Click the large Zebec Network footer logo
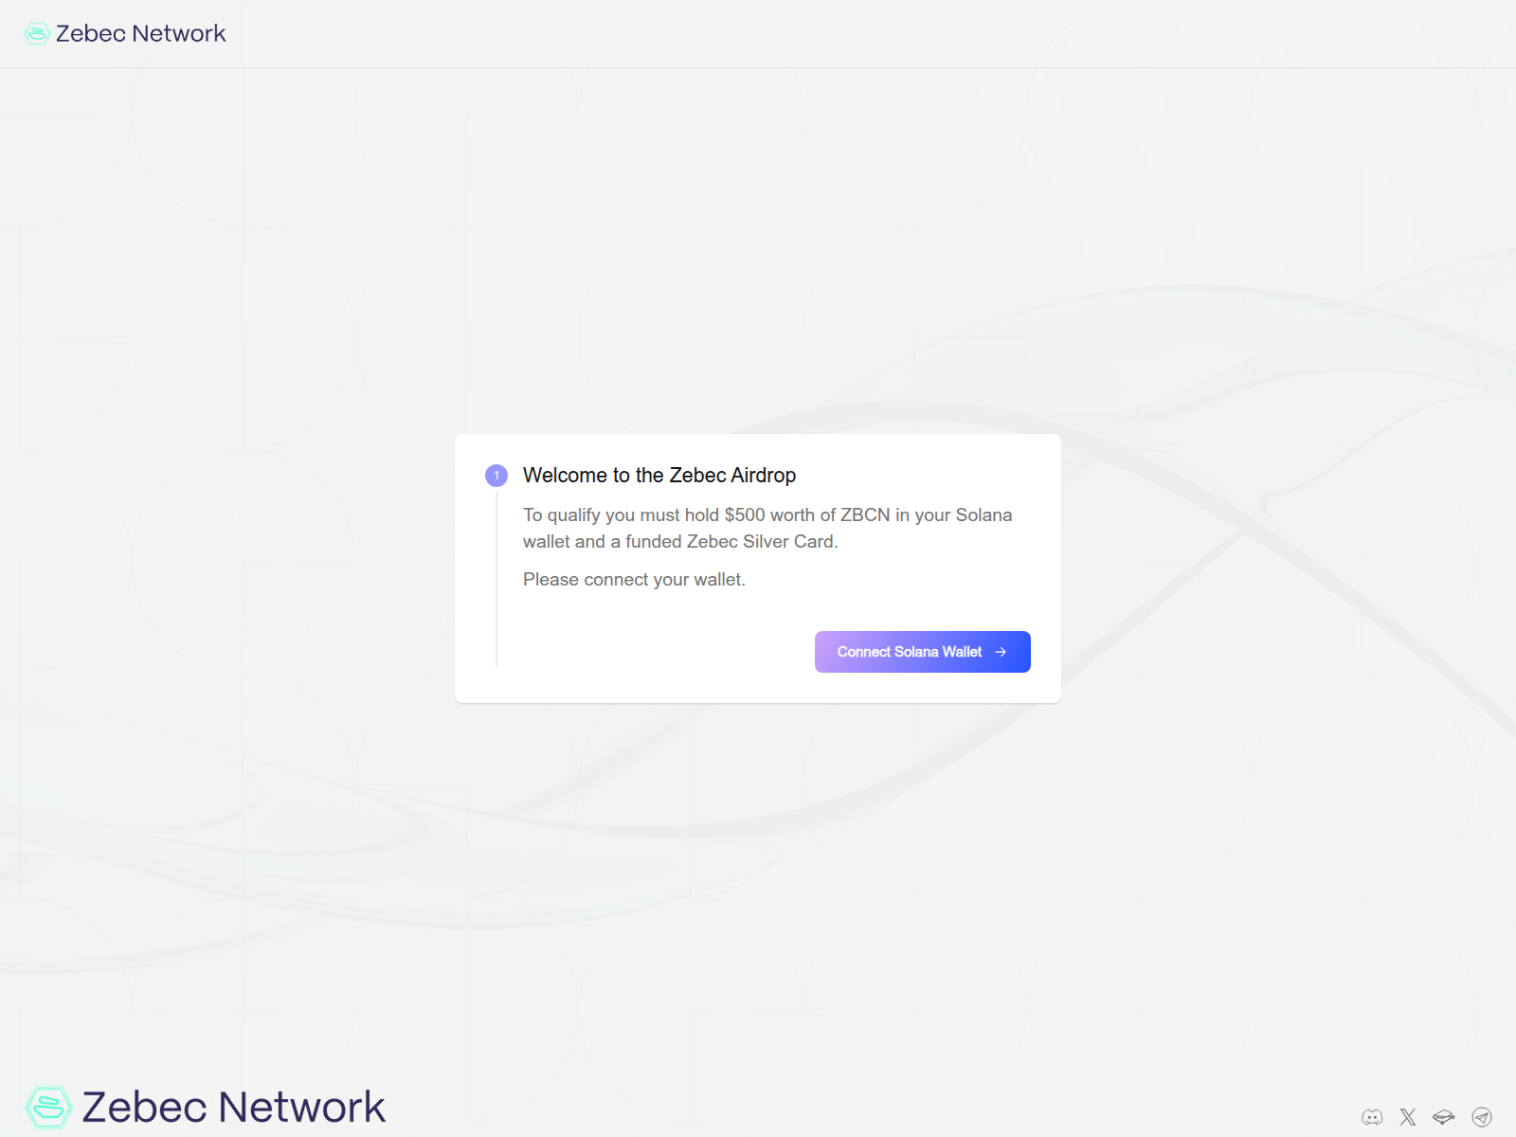The height and width of the screenshot is (1137, 1516). point(206,1107)
